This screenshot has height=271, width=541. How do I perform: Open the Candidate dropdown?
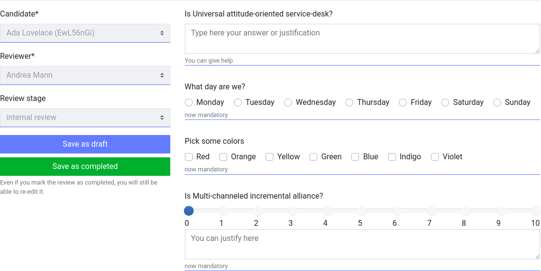85,33
